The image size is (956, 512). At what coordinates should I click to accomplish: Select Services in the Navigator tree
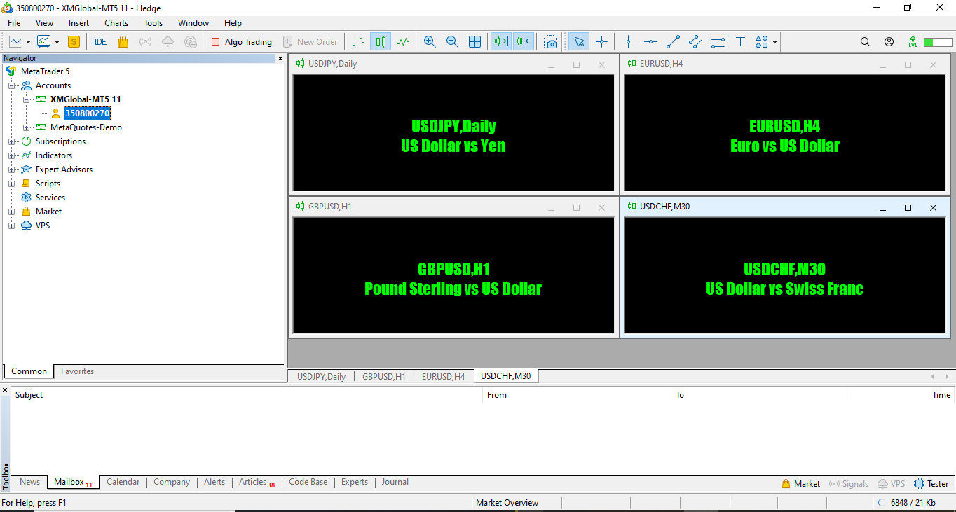(50, 198)
